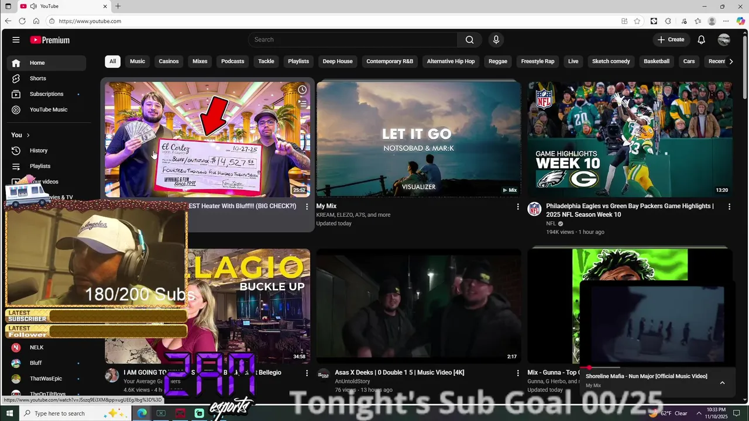
Task: Click Watch later clock on El Cortez thumbnail
Action: (302, 90)
